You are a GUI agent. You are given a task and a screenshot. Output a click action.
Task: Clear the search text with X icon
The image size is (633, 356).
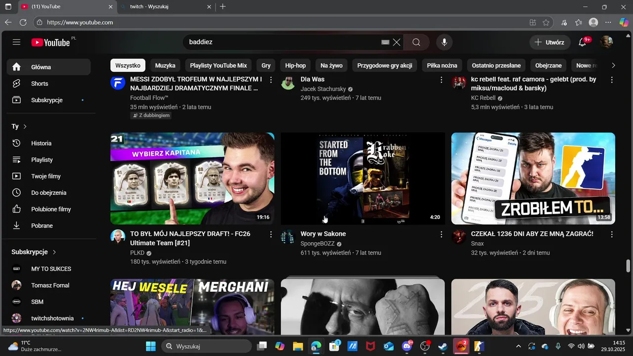point(397,42)
